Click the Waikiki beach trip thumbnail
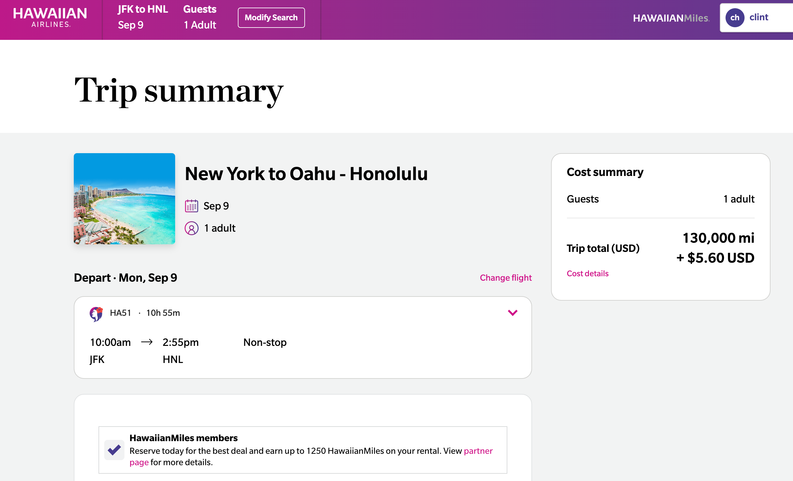The image size is (793, 481). pyautogui.click(x=124, y=199)
